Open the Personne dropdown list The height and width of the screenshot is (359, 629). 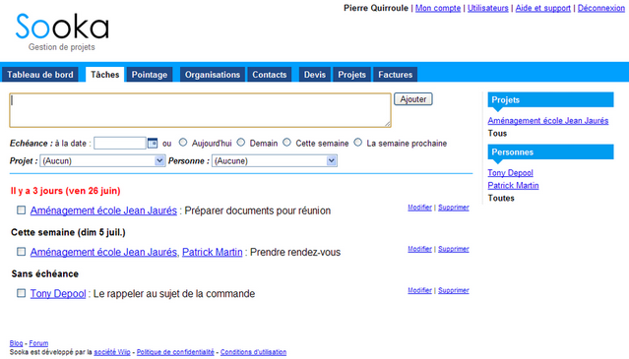[x=275, y=161]
